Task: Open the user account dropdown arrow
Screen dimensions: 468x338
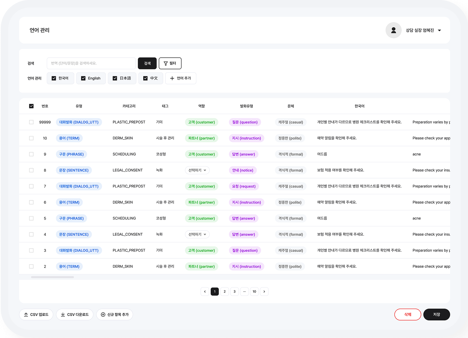Action: (439, 30)
